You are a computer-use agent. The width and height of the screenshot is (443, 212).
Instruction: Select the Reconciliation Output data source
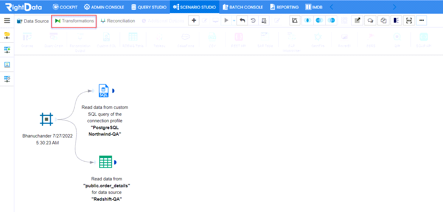click(x=80, y=42)
